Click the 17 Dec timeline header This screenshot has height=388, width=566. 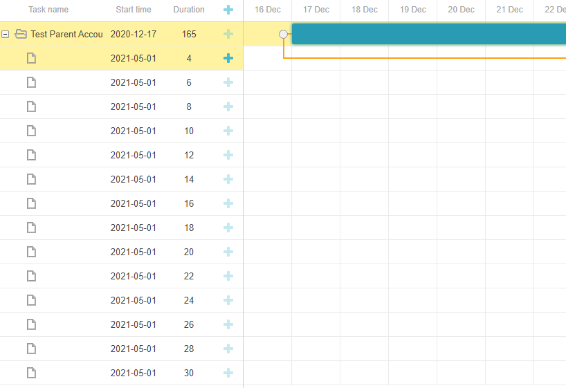pos(316,10)
